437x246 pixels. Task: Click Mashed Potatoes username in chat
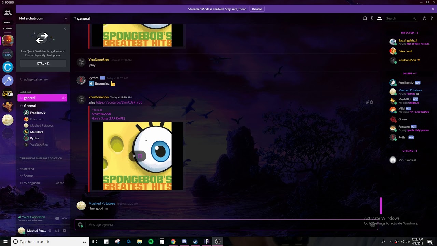(x=102, y=203)
